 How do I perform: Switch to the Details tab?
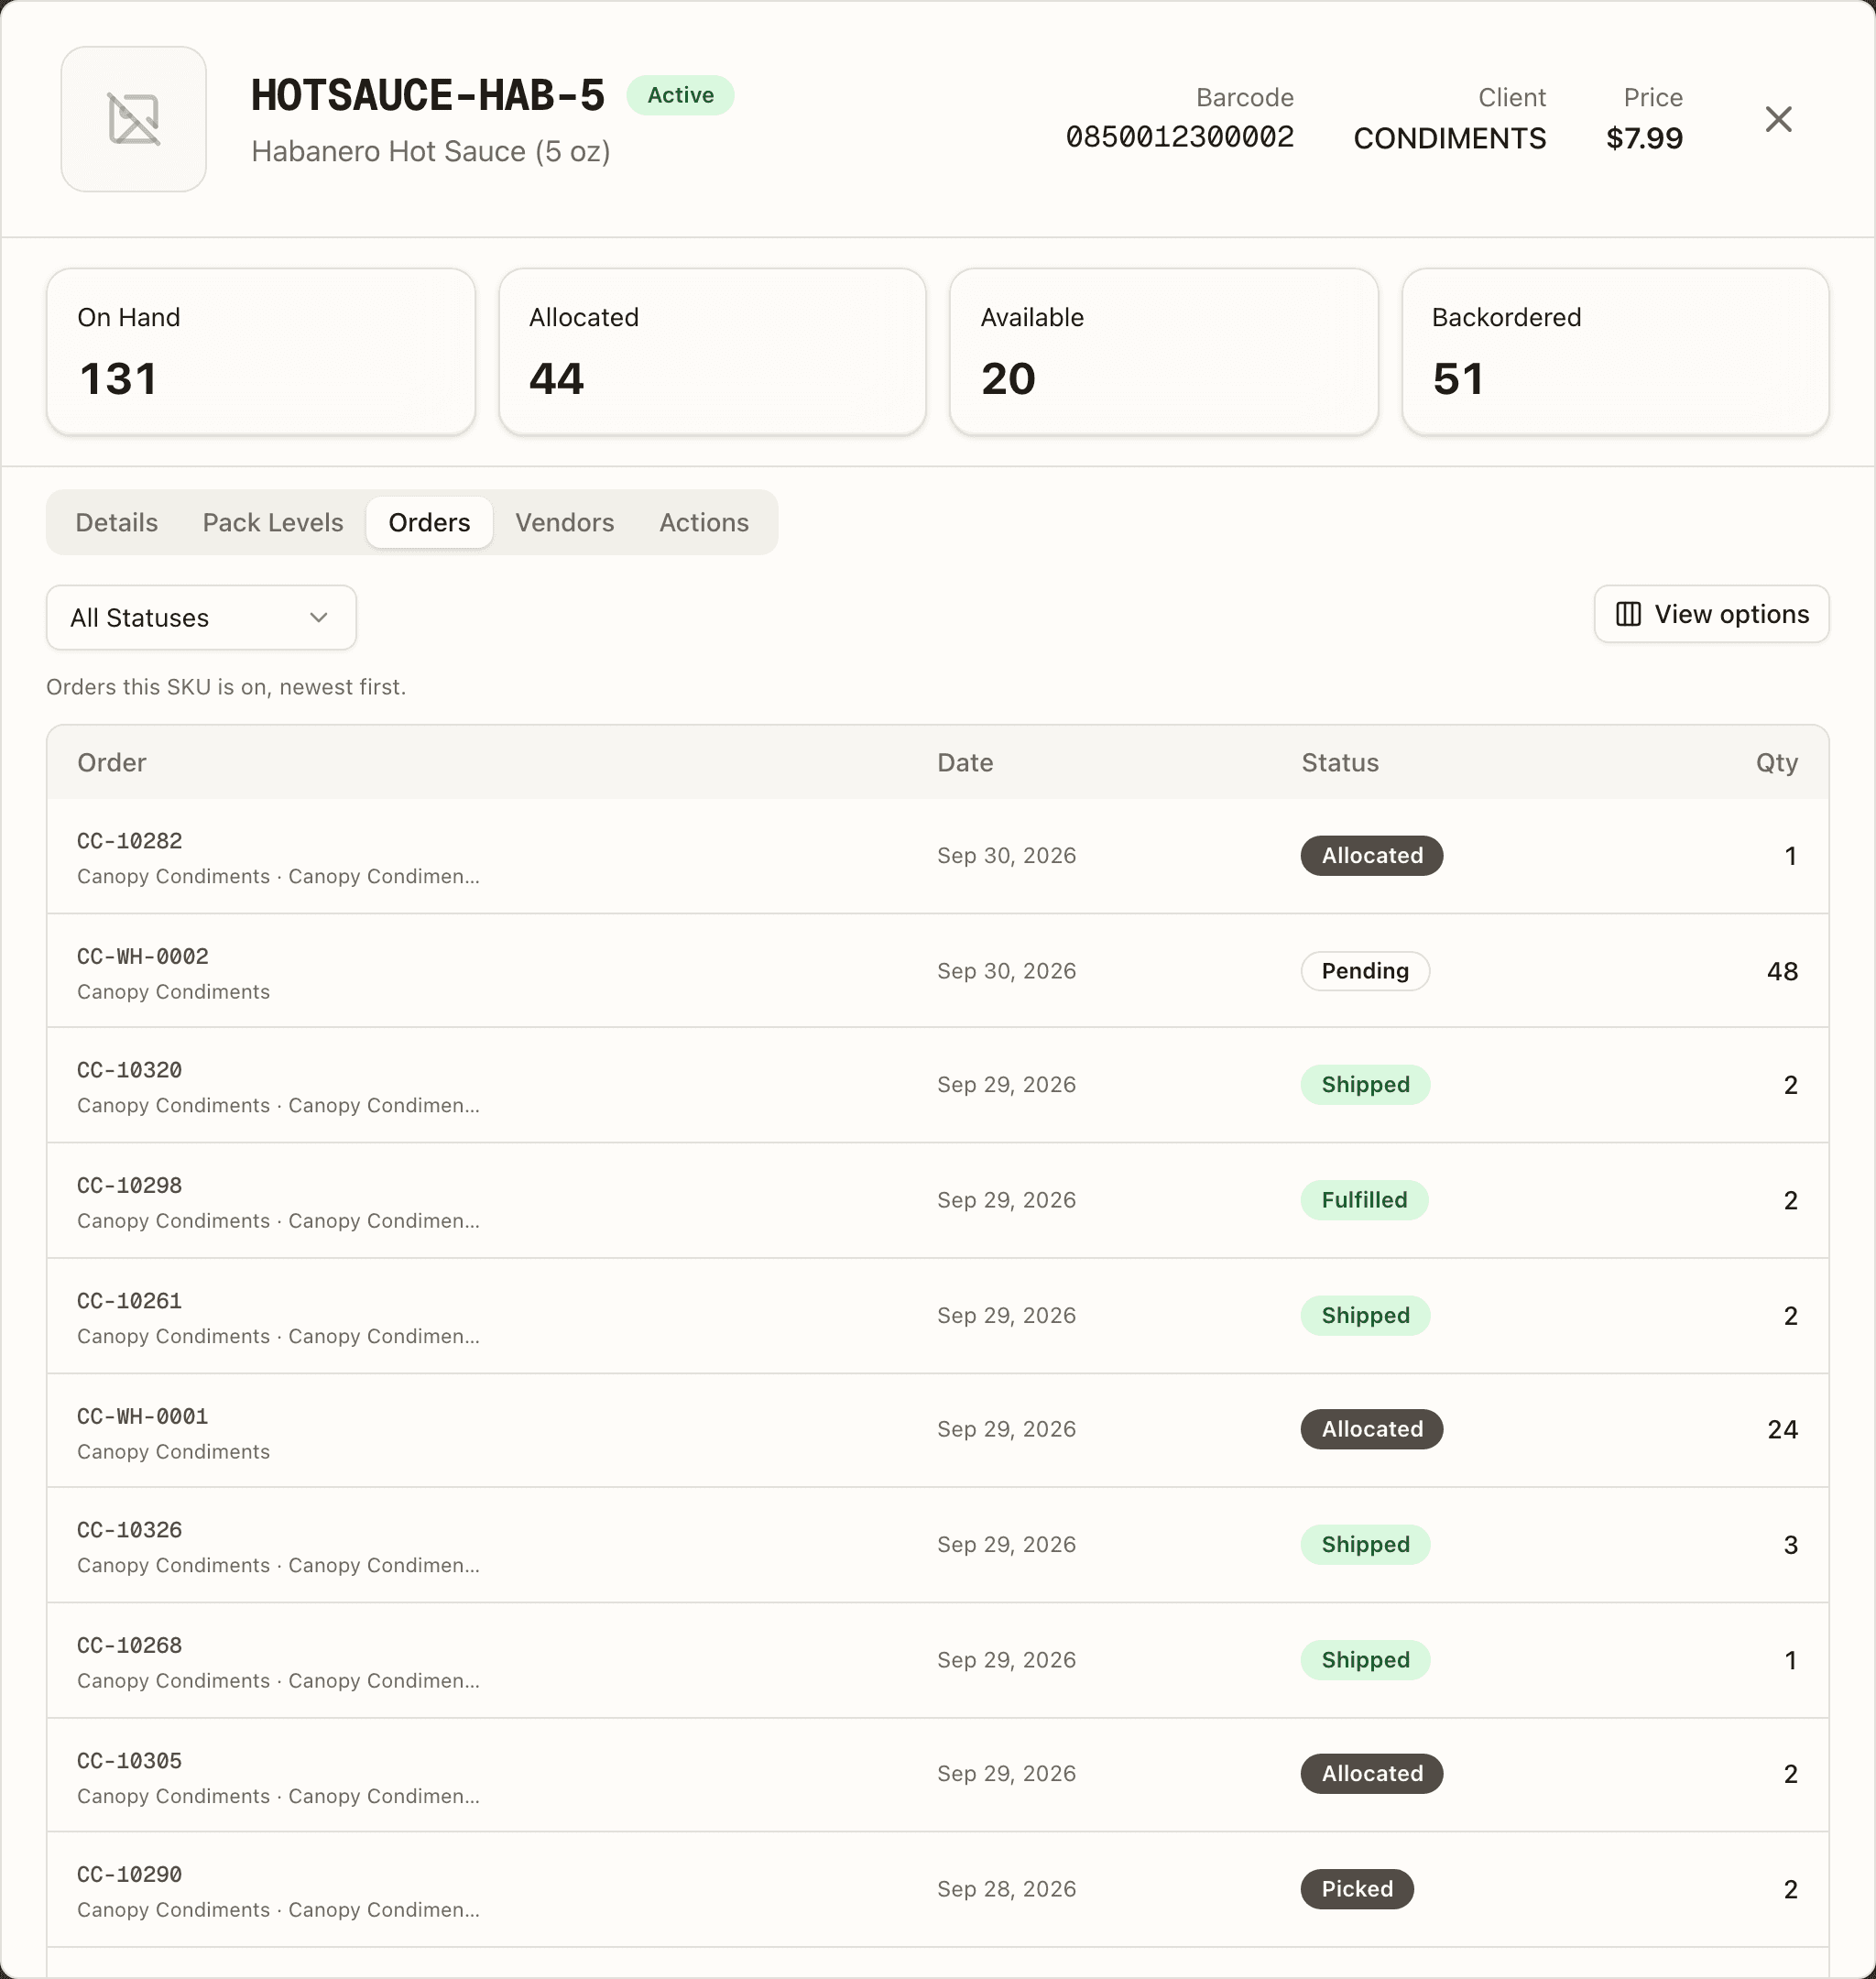pos(117,522)
